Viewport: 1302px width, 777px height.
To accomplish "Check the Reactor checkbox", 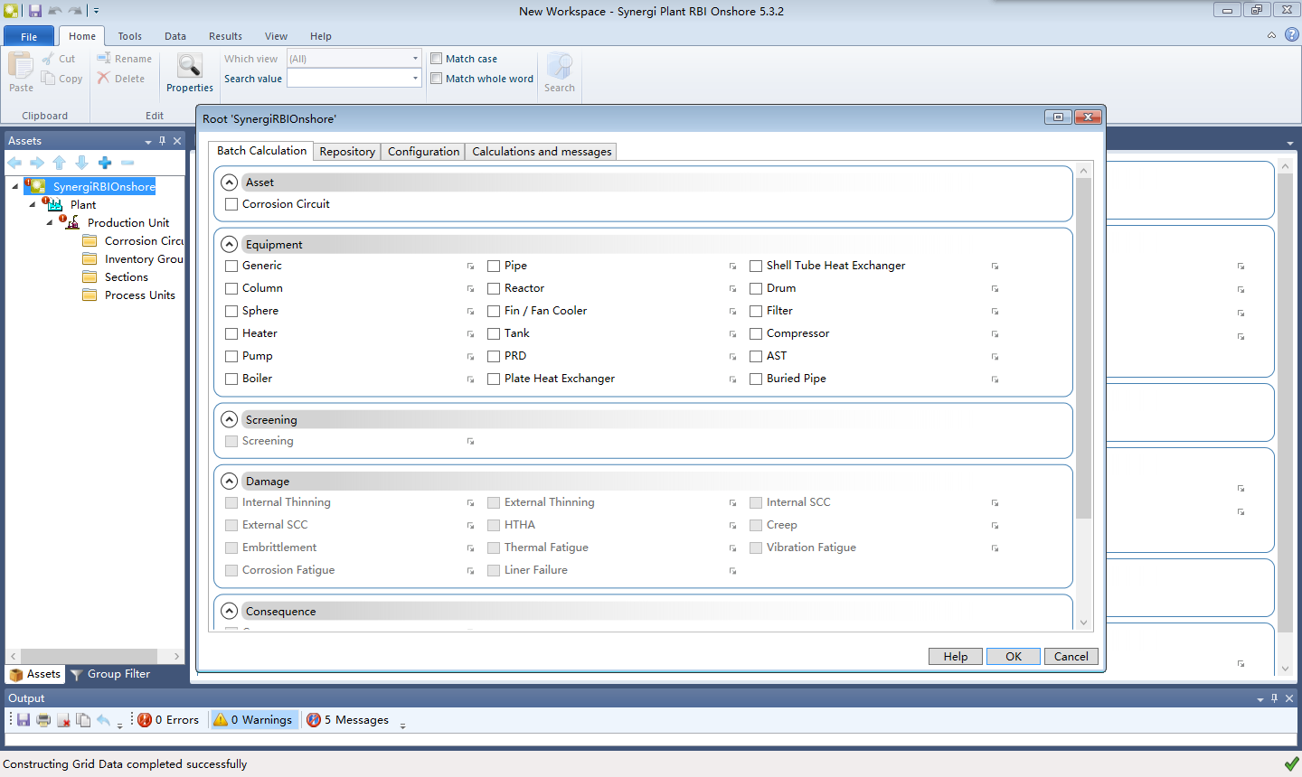I will [x=494, y=288].
